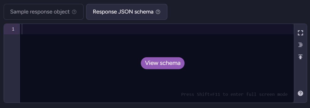Select line number 1 in the gutter
The width and height of the screenshot is (310, 108).
point(13,29)
